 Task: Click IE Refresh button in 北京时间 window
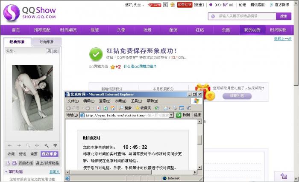pos(106,108)
